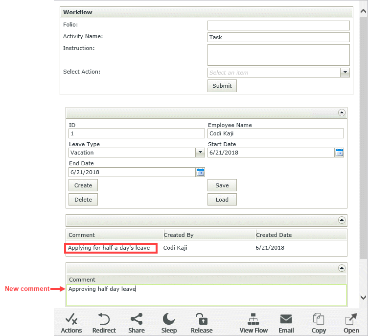Click the Submit button
This screenshot has width=368, height=336.
pos(222,86)
